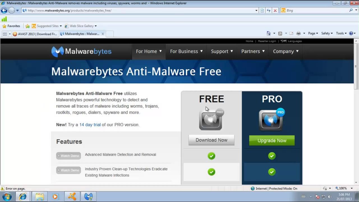Image resolution: width=359 pixels, height=202 pixels.
Task: Open the Suggested Sites link
Action: 47,26
